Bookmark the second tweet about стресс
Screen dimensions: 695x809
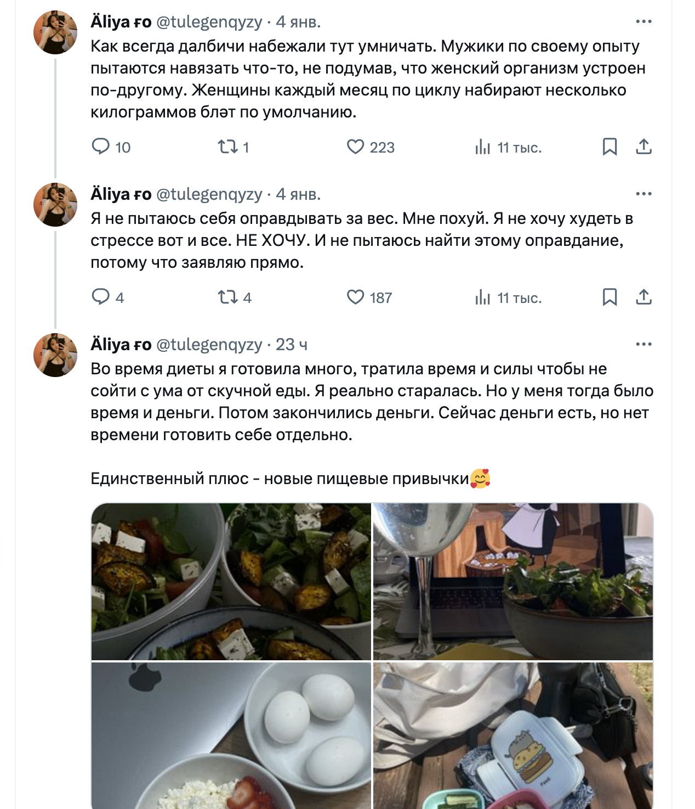coord(609,297)
